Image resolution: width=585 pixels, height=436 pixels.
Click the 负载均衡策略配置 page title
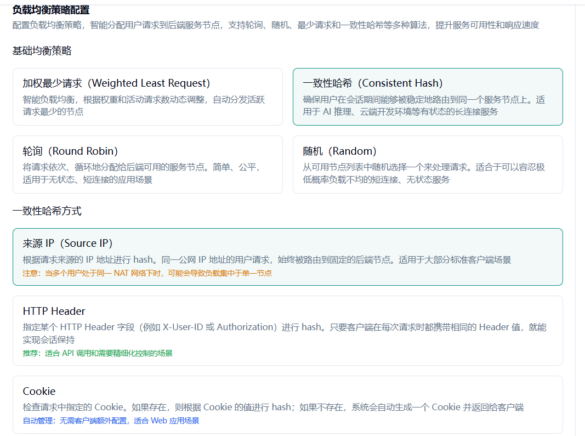coord(51,10)
